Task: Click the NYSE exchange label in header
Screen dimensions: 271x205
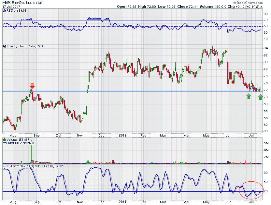Action: click(x=39, y=3)
